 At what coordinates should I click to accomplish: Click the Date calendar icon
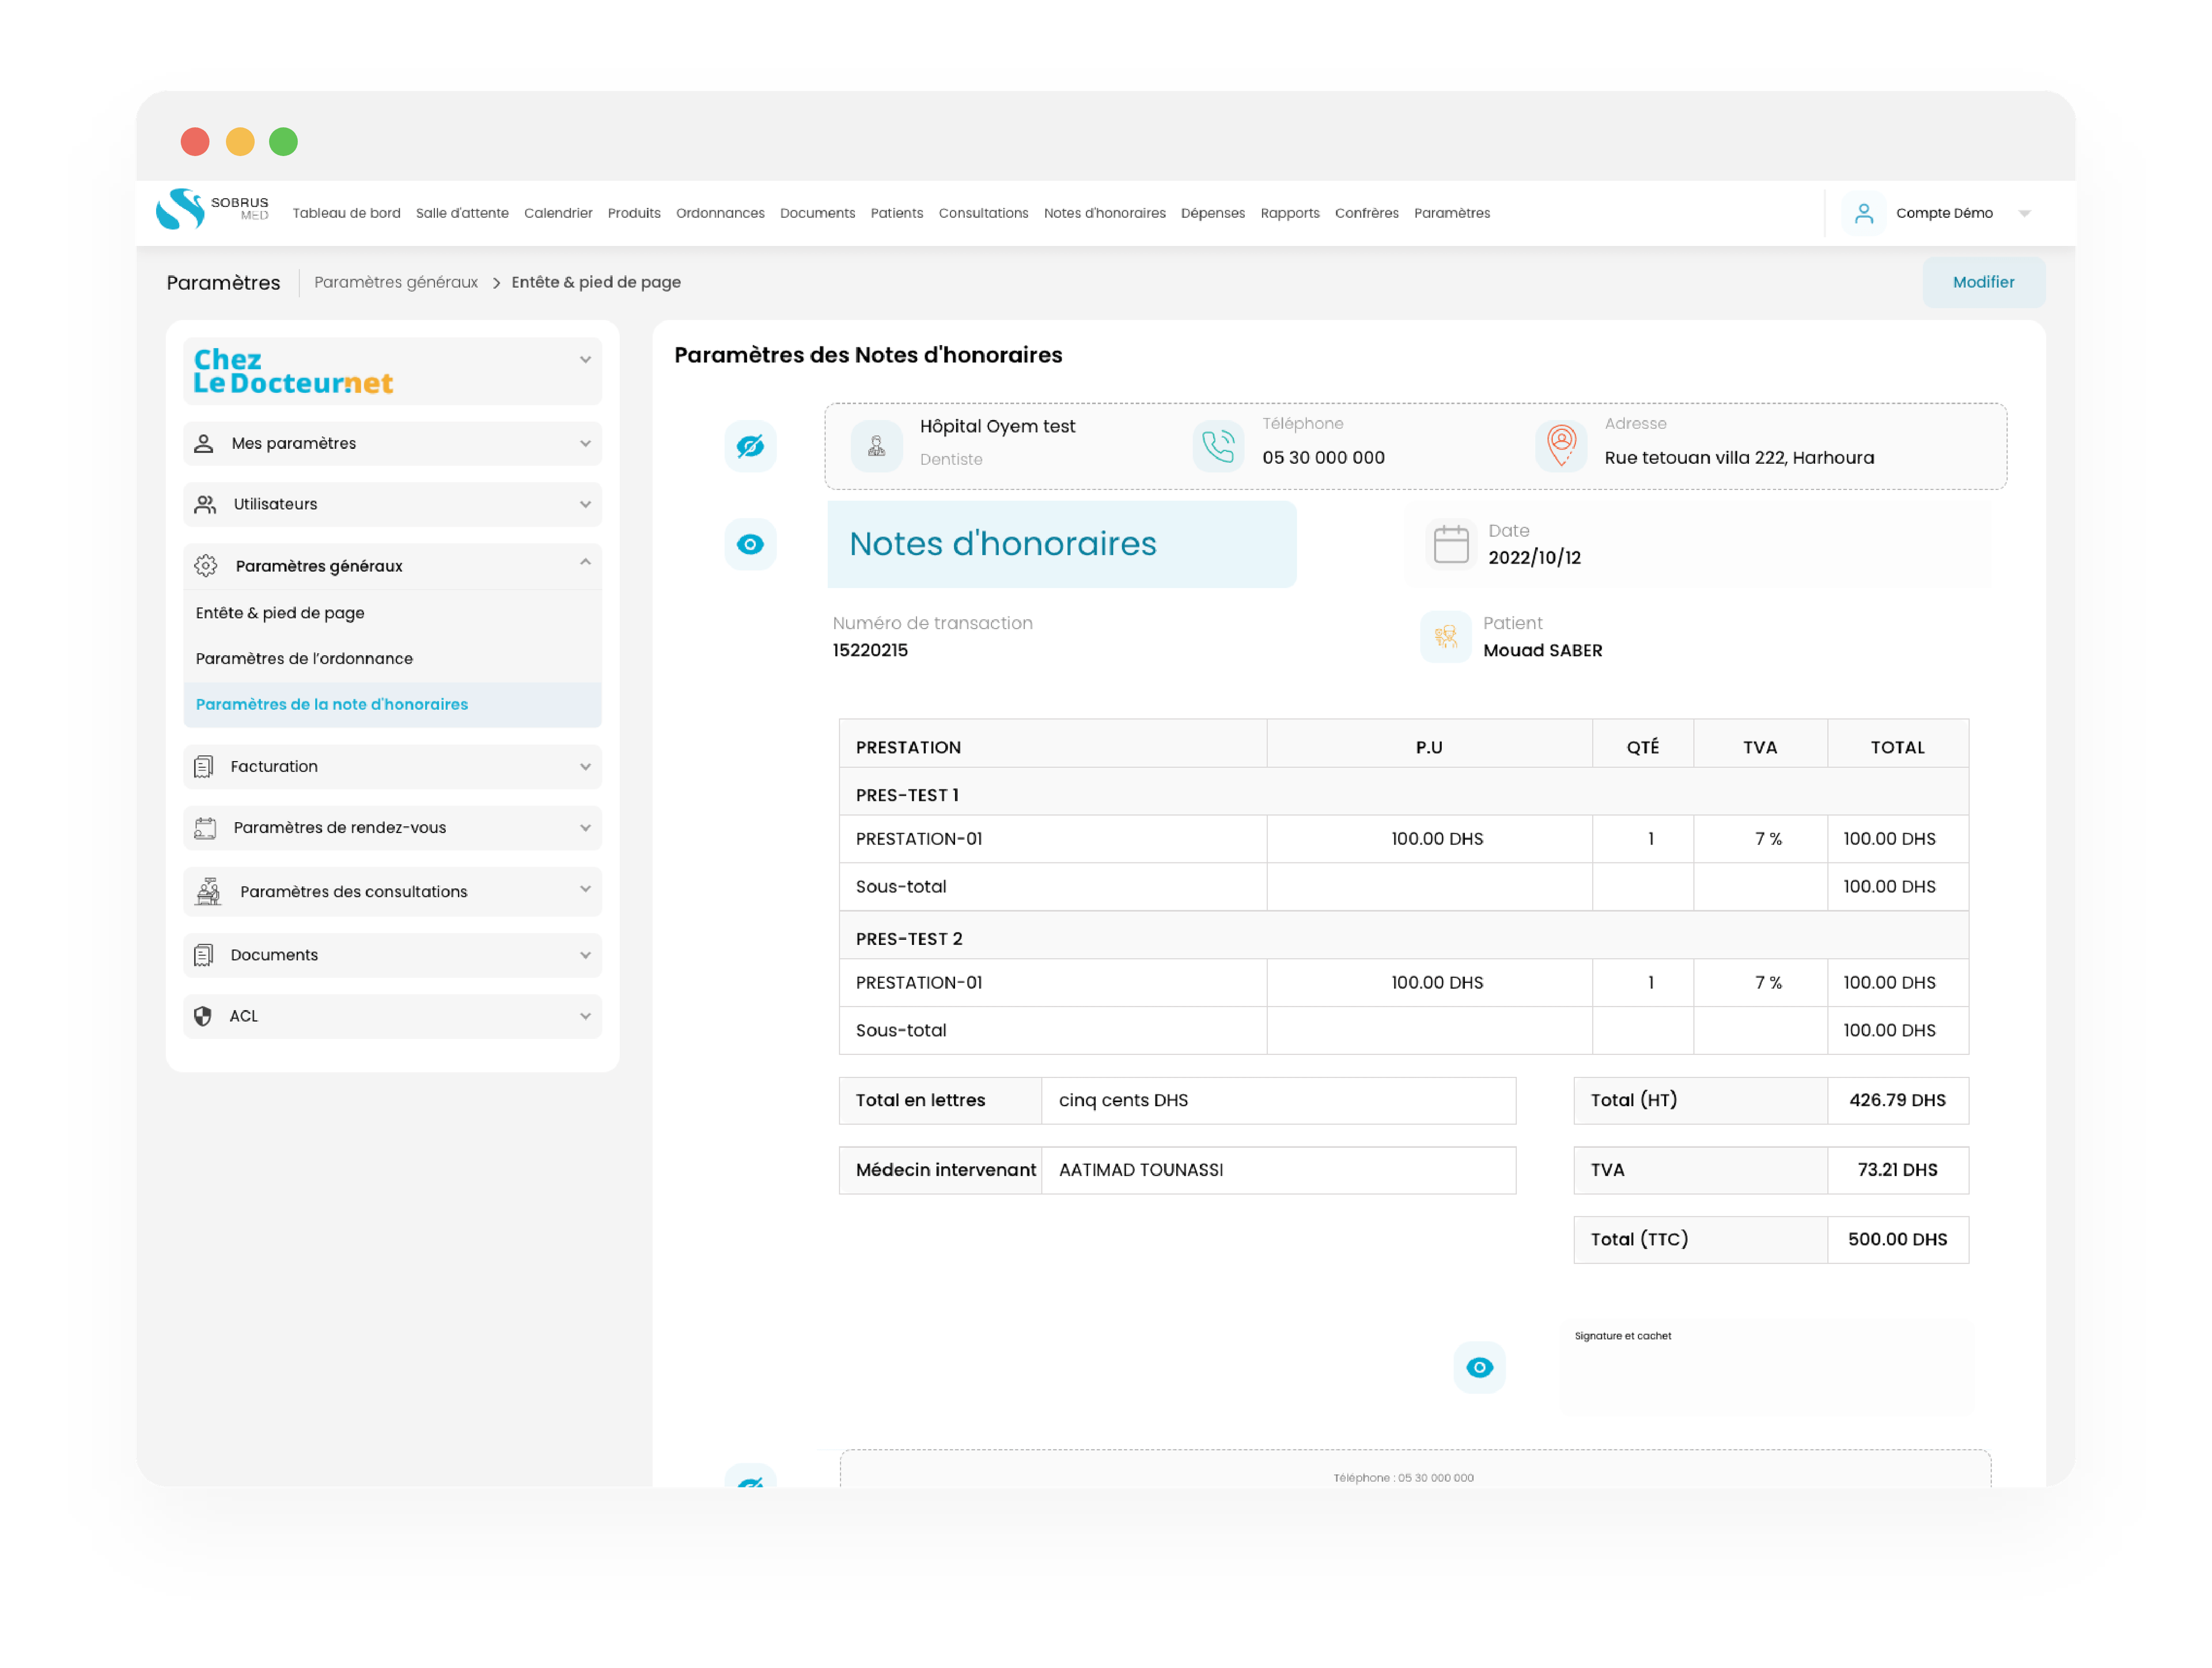click(x=1451, y=544)
